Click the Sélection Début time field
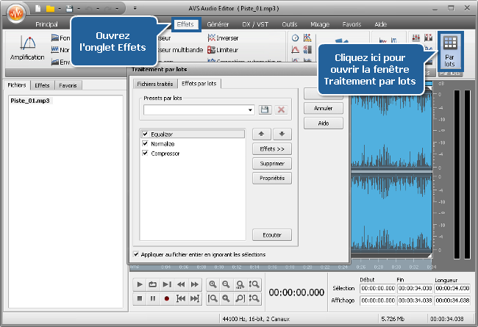 tap(378, 288)
